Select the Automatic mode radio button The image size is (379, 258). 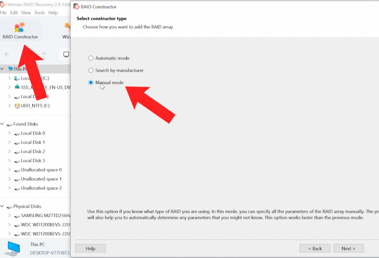coord(91,58)
